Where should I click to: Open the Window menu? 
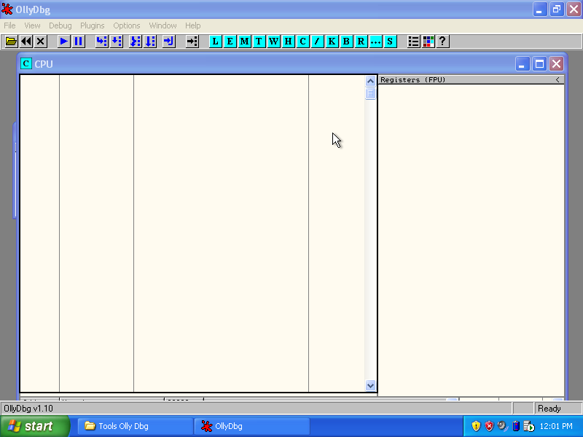click(x=163, y=25)
